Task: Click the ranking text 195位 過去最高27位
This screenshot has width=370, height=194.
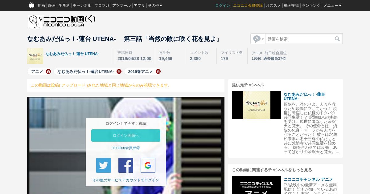Action: pos(269,59)
